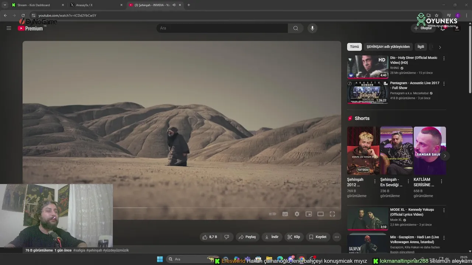Download the video with İndir

click(x=272, y=237)
